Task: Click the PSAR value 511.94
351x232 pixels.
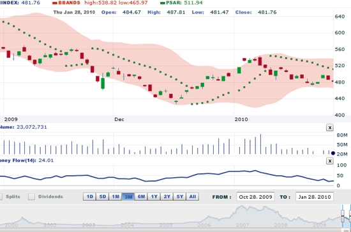Action: click(193, 3)
